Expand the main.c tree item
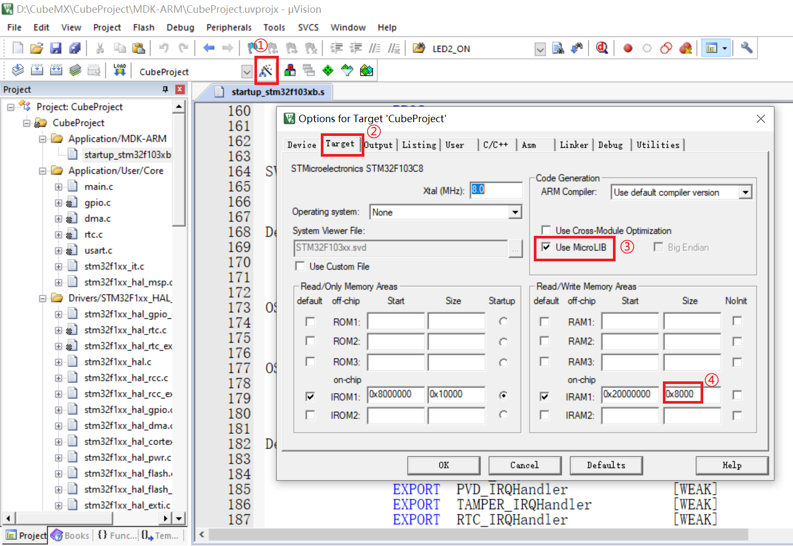This screenshot has height=546, width=793. (58, 186)
